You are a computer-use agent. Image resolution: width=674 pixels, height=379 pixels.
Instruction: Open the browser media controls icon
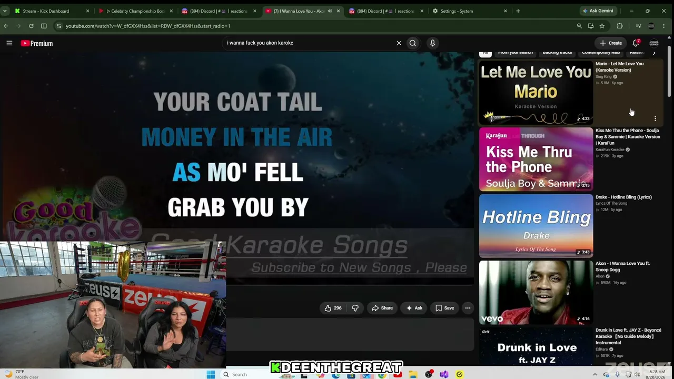639,26
